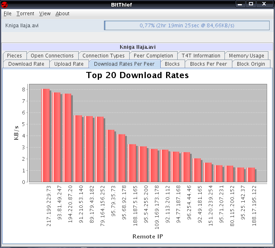Maximize the BitThief window
This screenshot has width=275, height=248.
251,4
